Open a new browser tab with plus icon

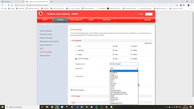point(51,2)
